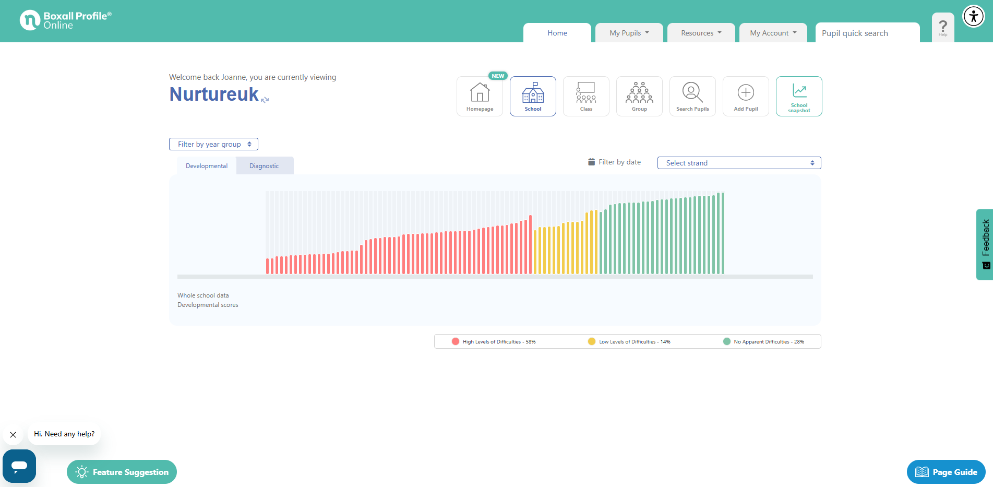Open the Feedback side tab
Viewport: 993px width, 487px height.
985,244
